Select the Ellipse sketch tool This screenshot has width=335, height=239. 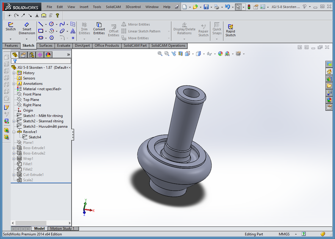click(x=62, y=31)
